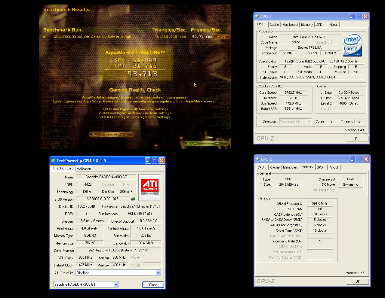The height and width of the screenshot is (298, 385).
Task: Click the GPU-Z Close button
Action: 153,284
